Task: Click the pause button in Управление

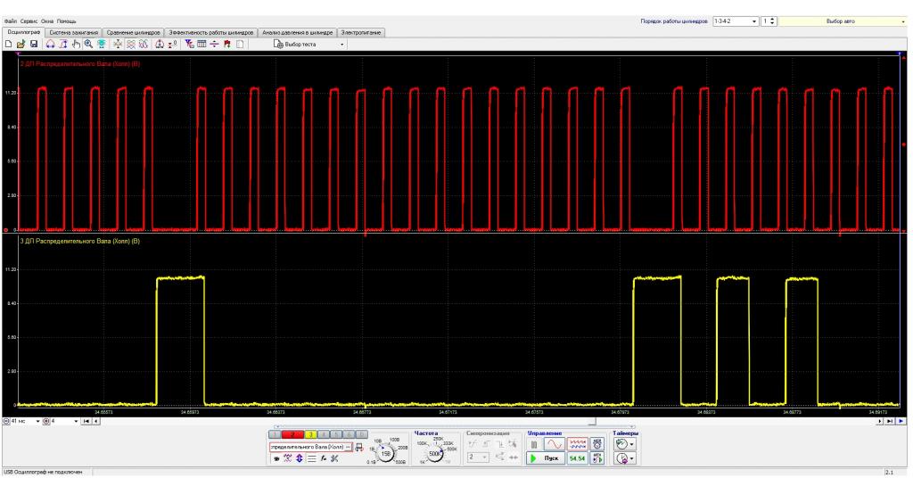Action: click(534, 444)
